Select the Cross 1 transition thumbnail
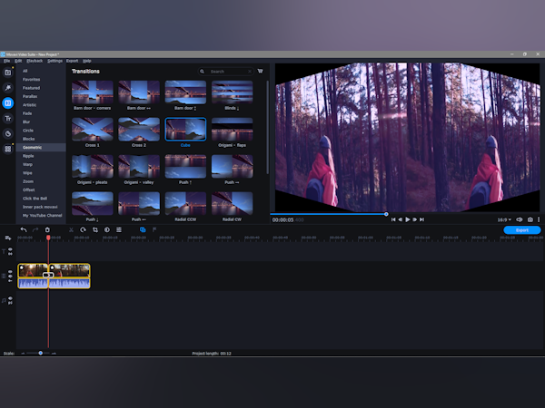Viewport: 545px width, 408px height. click(92, 129)
